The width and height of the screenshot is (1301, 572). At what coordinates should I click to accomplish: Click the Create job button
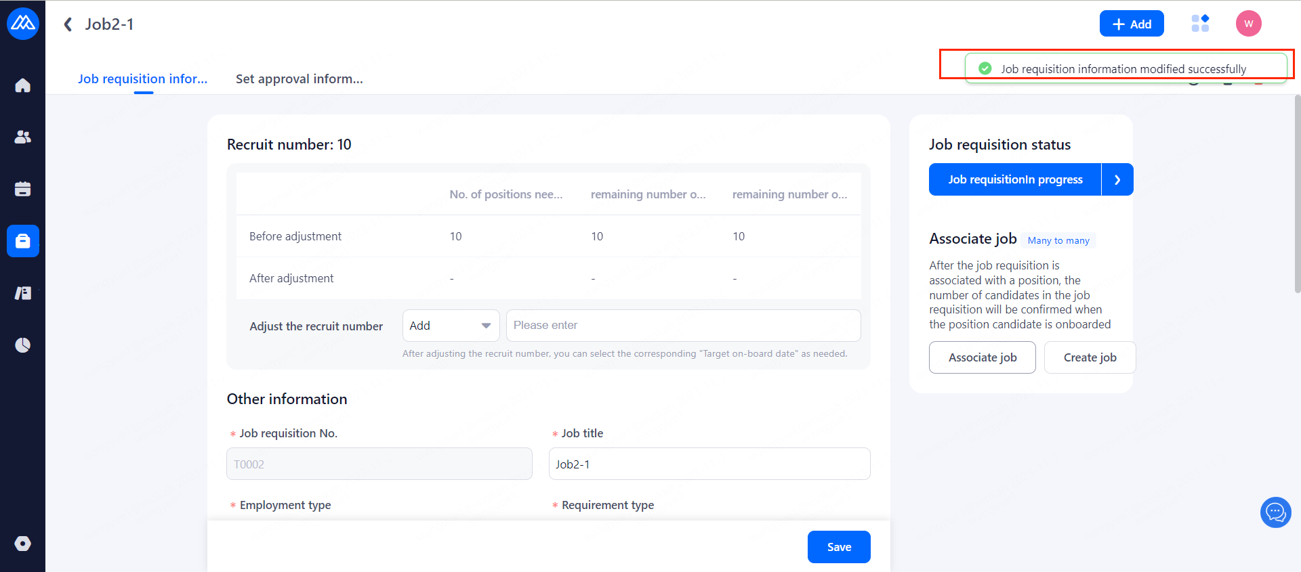(1089, 357)
